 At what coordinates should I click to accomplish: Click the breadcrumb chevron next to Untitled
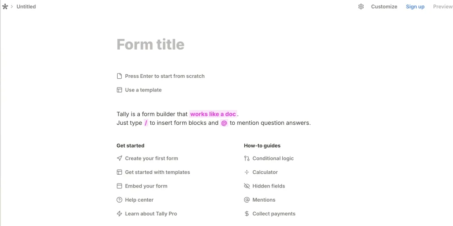click(x=12, y=6)
